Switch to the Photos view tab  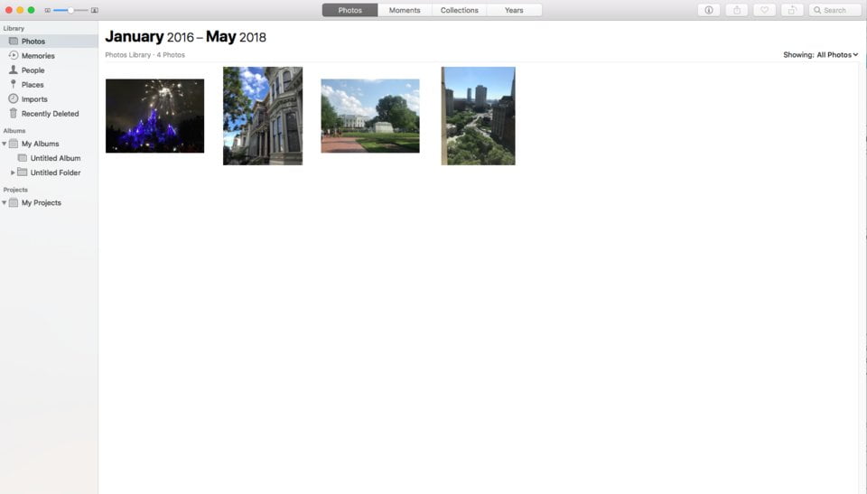tap(350, 10)
